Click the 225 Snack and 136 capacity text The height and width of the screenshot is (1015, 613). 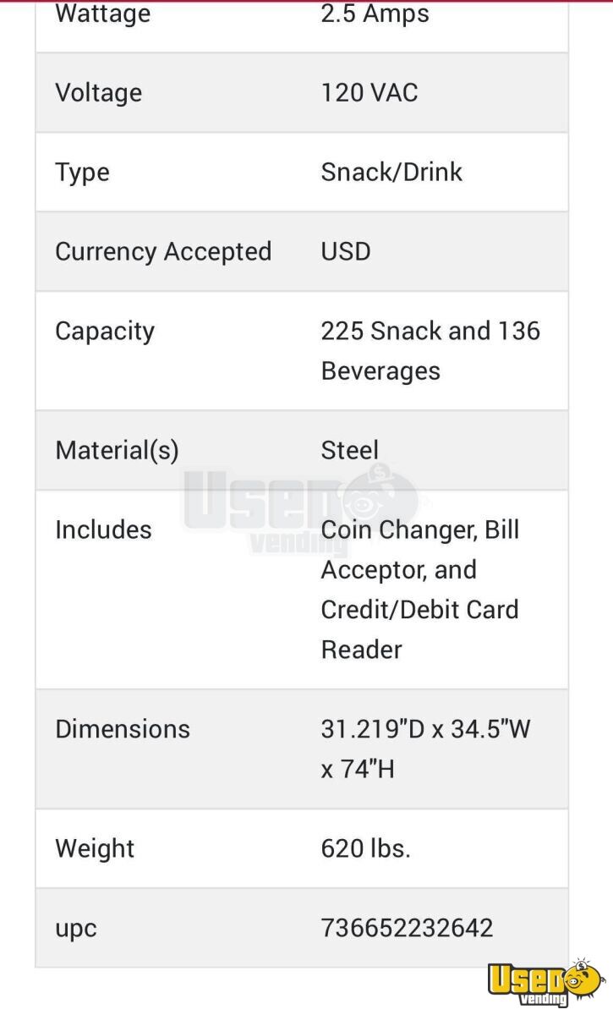pyautogui.click(x=430, y=331)
